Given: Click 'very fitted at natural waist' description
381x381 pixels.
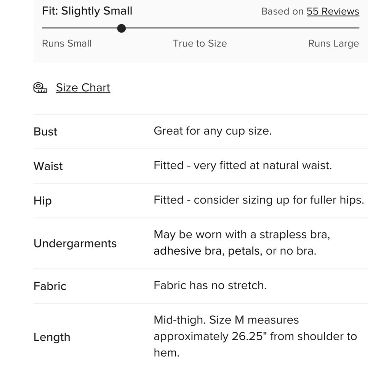Looking at the screenshot, I should pyautogui.click(x=263, y=166).
